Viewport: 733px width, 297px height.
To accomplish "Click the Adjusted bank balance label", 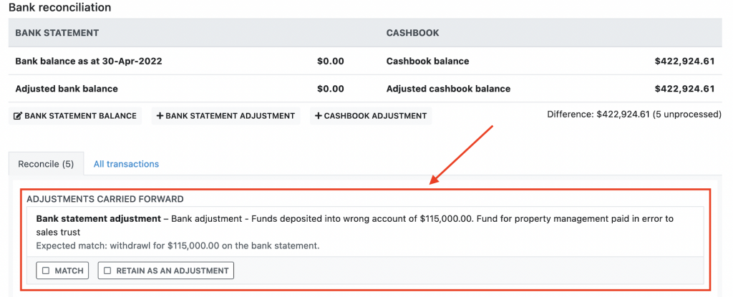I will coord(67,89).
